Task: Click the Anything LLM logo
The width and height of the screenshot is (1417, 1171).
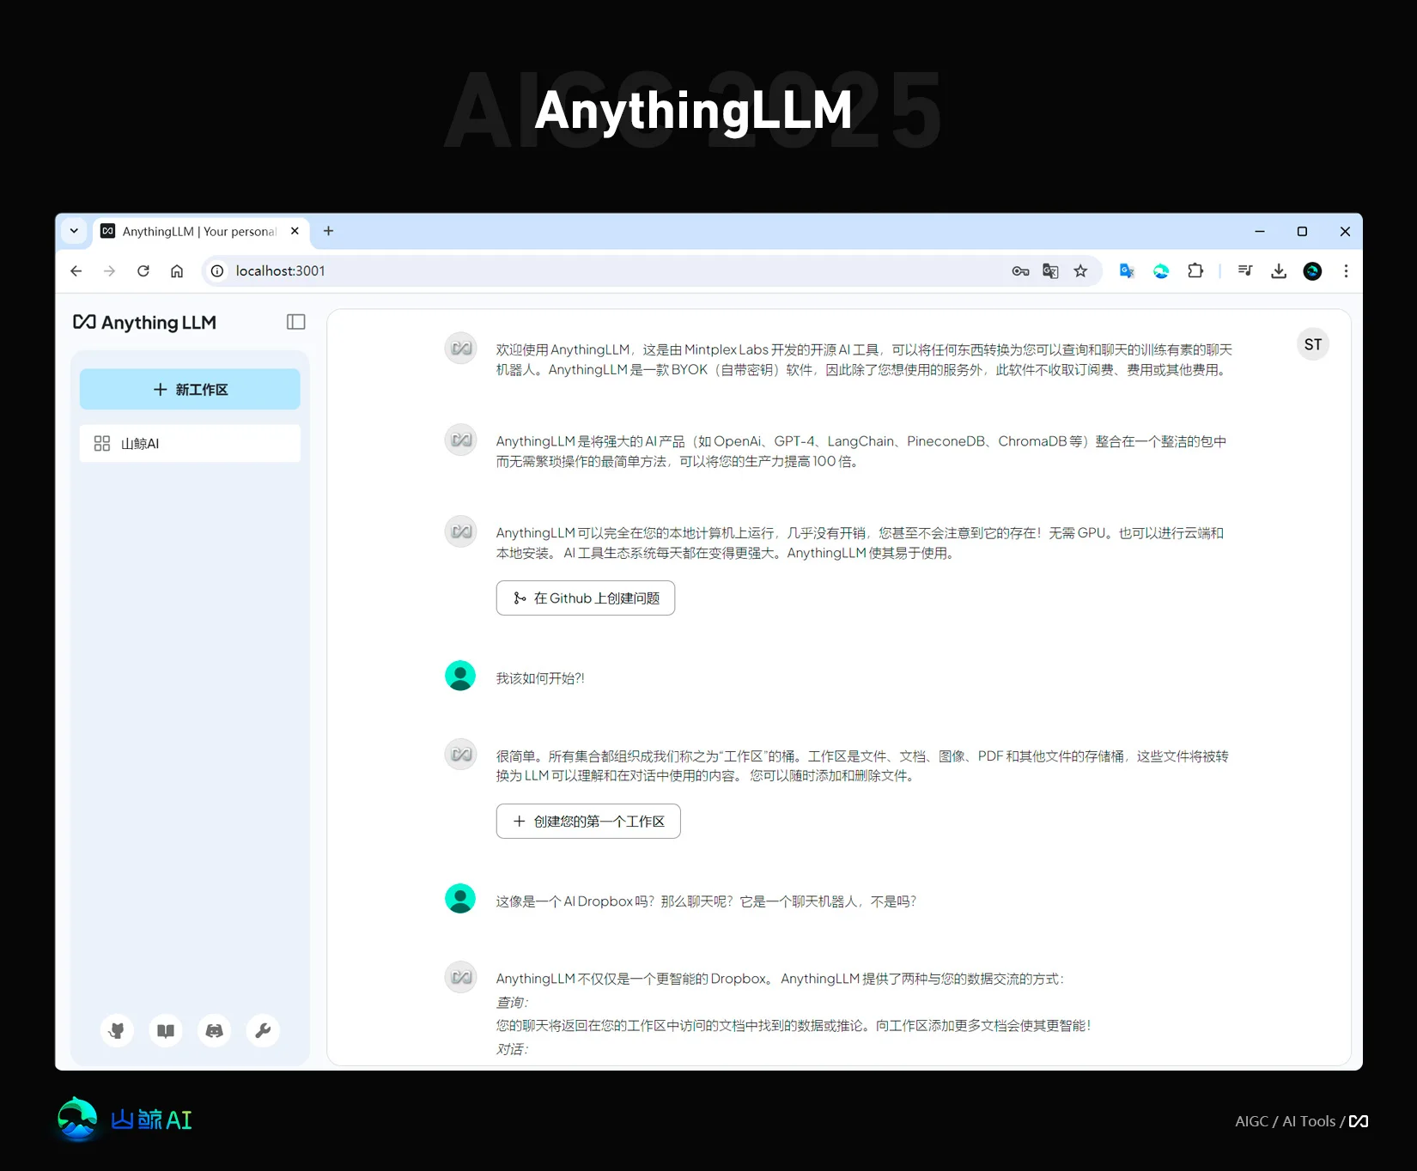Action: 145,323
